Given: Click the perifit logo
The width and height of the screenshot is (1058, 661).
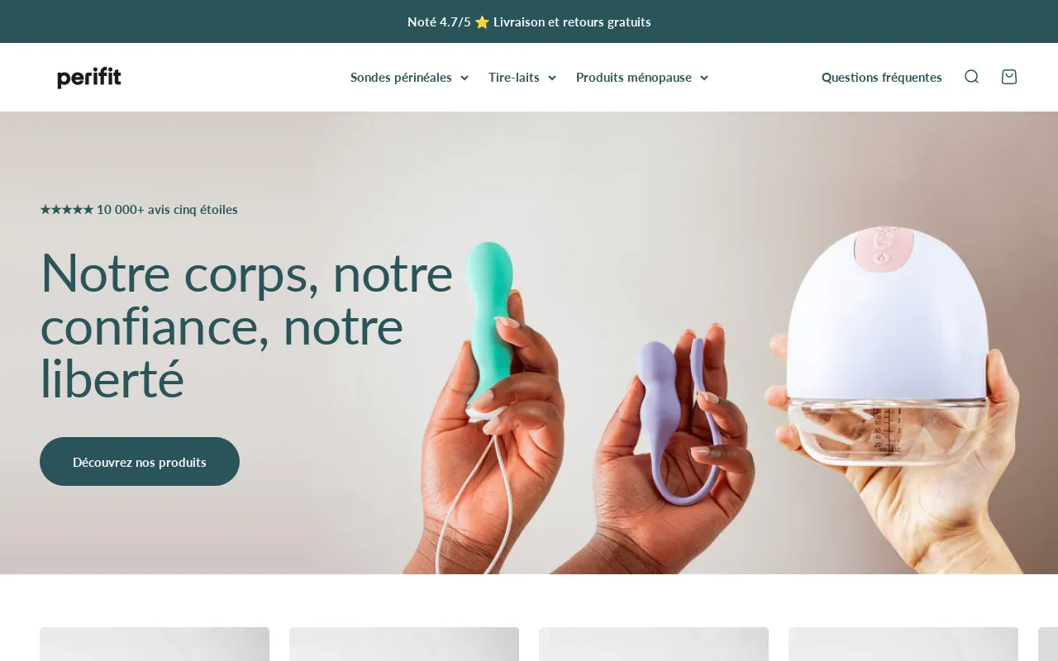Looking at the screenshot, I should pyautogui.click(x=89, y=78).
